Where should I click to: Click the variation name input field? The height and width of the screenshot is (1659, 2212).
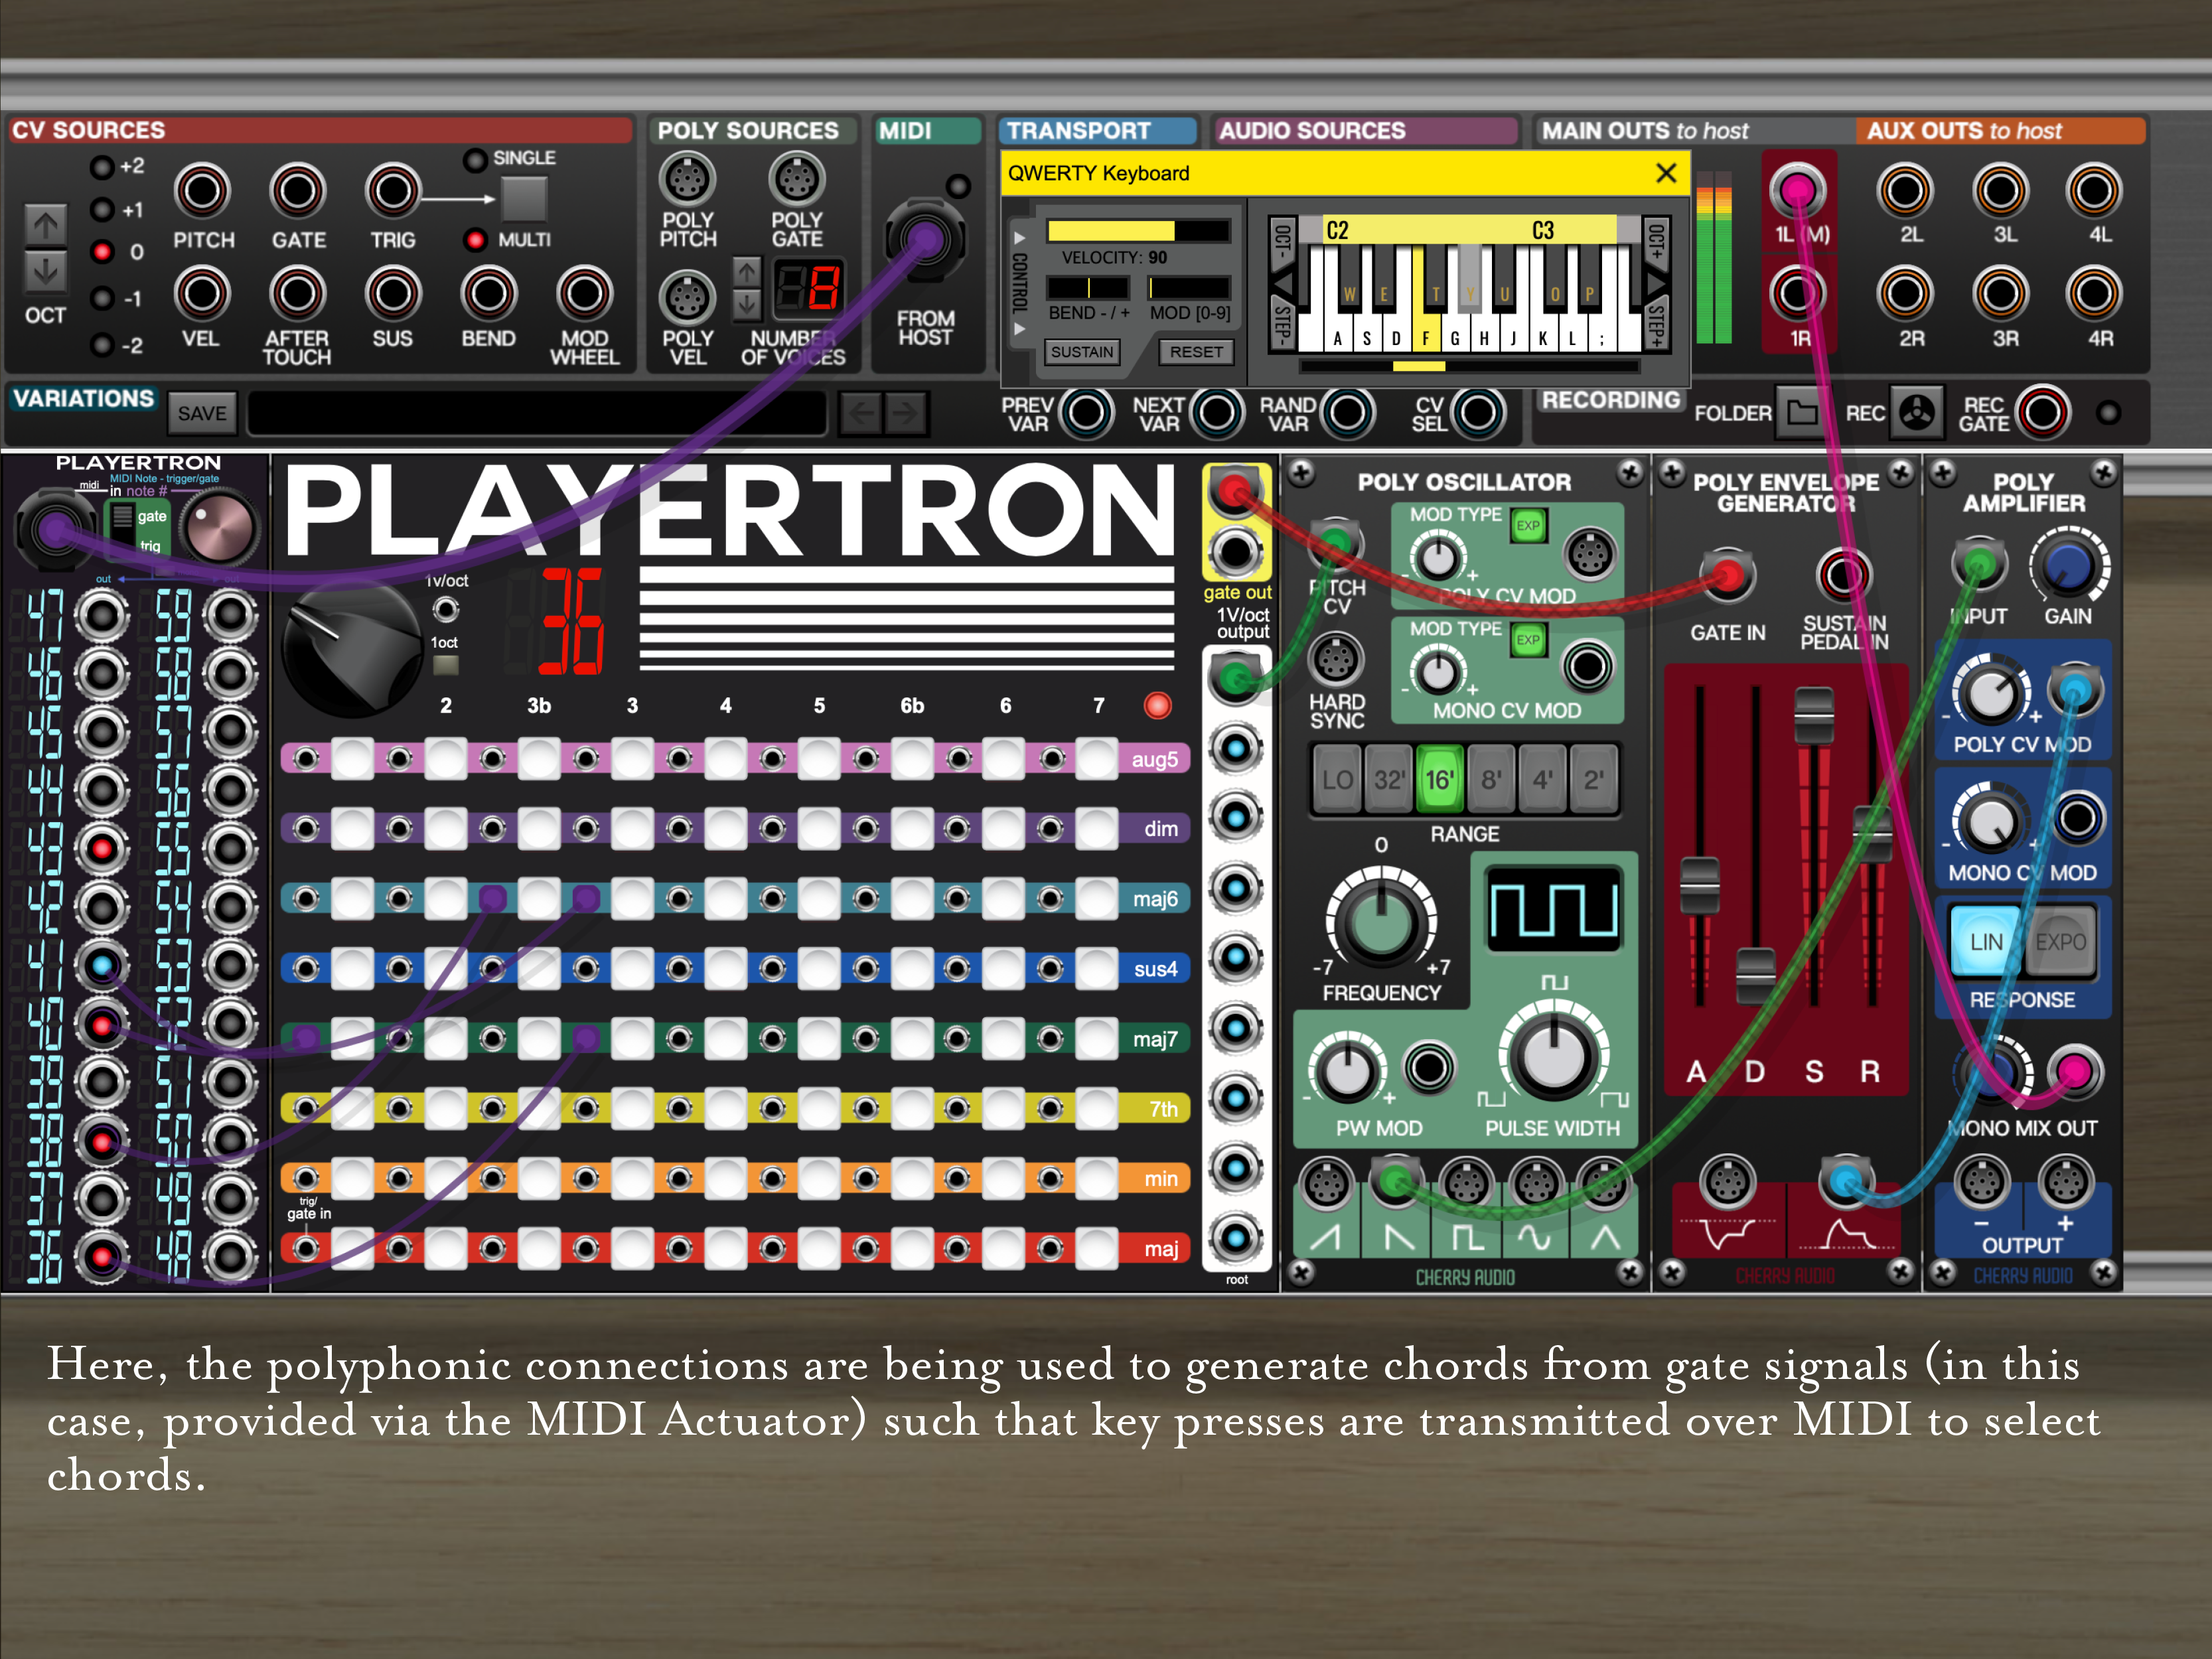click(537, 413)
